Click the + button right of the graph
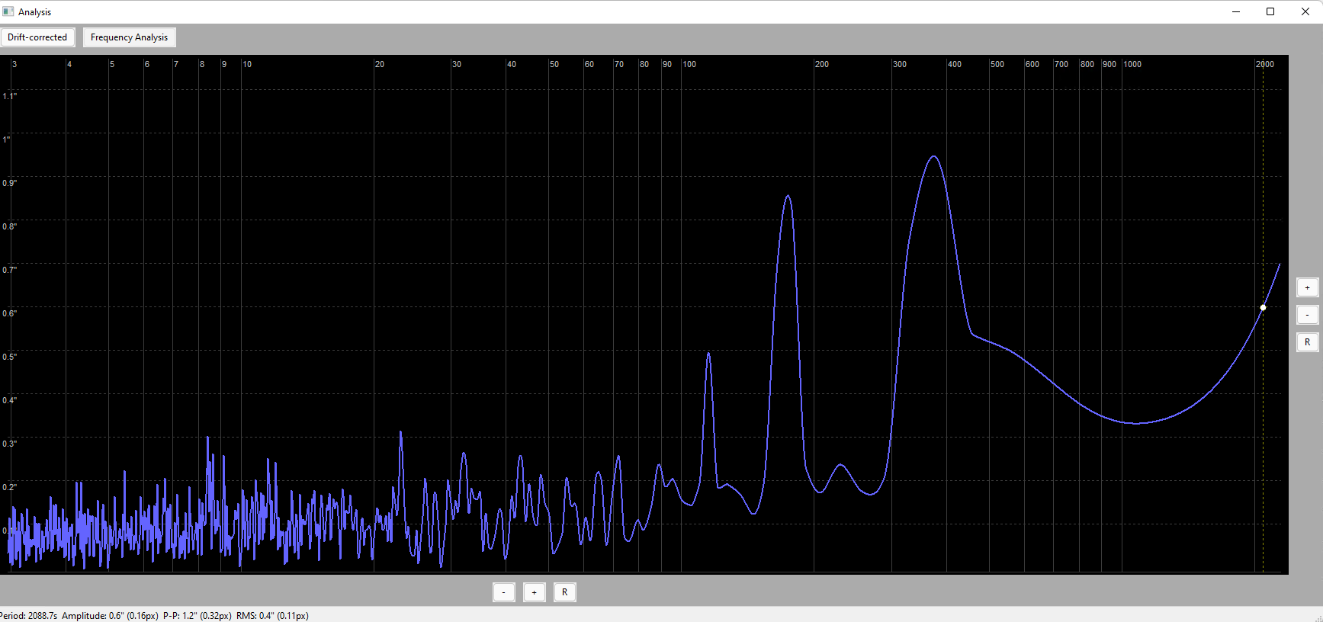Image resolution: width=1323 pixels, height=622 pixels. coord(1307,287)
